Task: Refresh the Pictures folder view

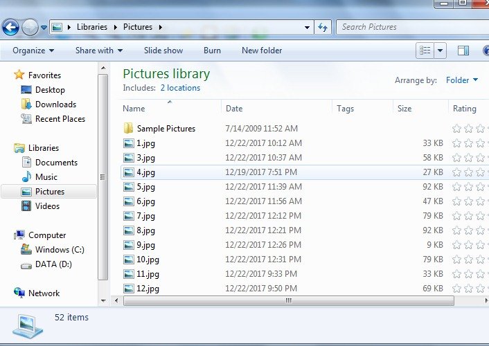Action: tap(323, 28)
